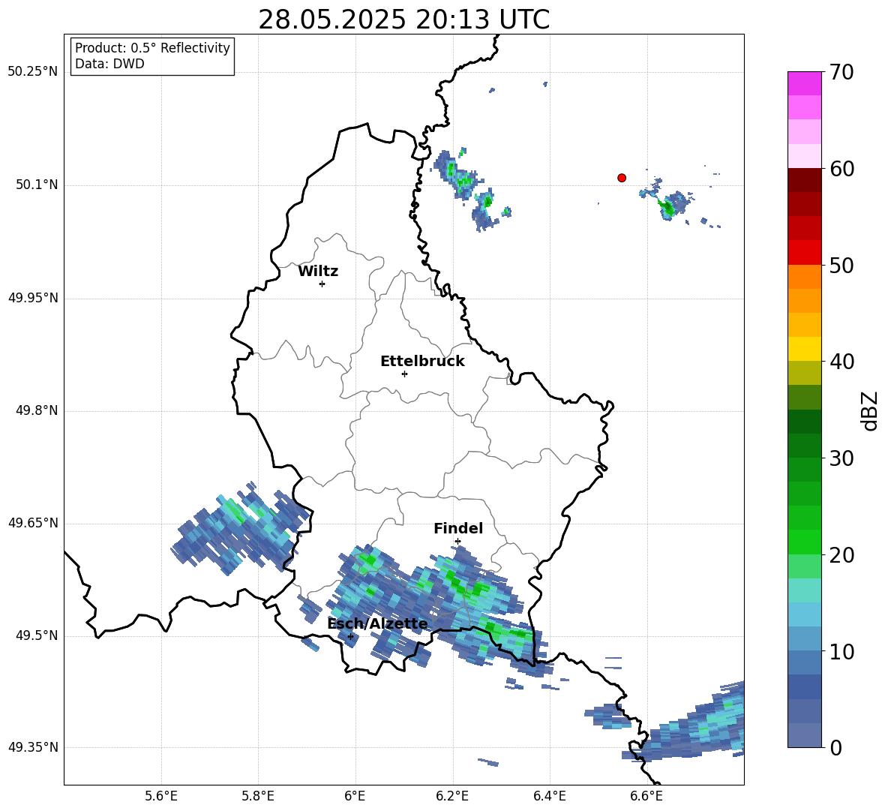Click the radar echo cell east of the red dot
This screenshot has width=888, height=811.
pos(670,205)
